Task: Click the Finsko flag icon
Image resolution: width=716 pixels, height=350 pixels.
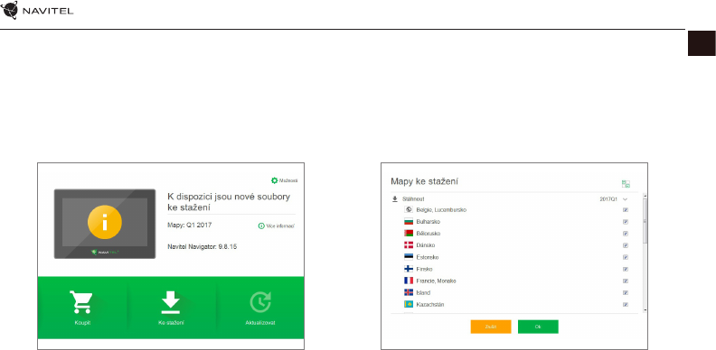Action: (x=409, y=269)
